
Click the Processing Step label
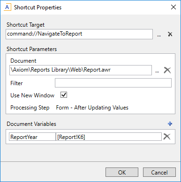tap(30, 108)
